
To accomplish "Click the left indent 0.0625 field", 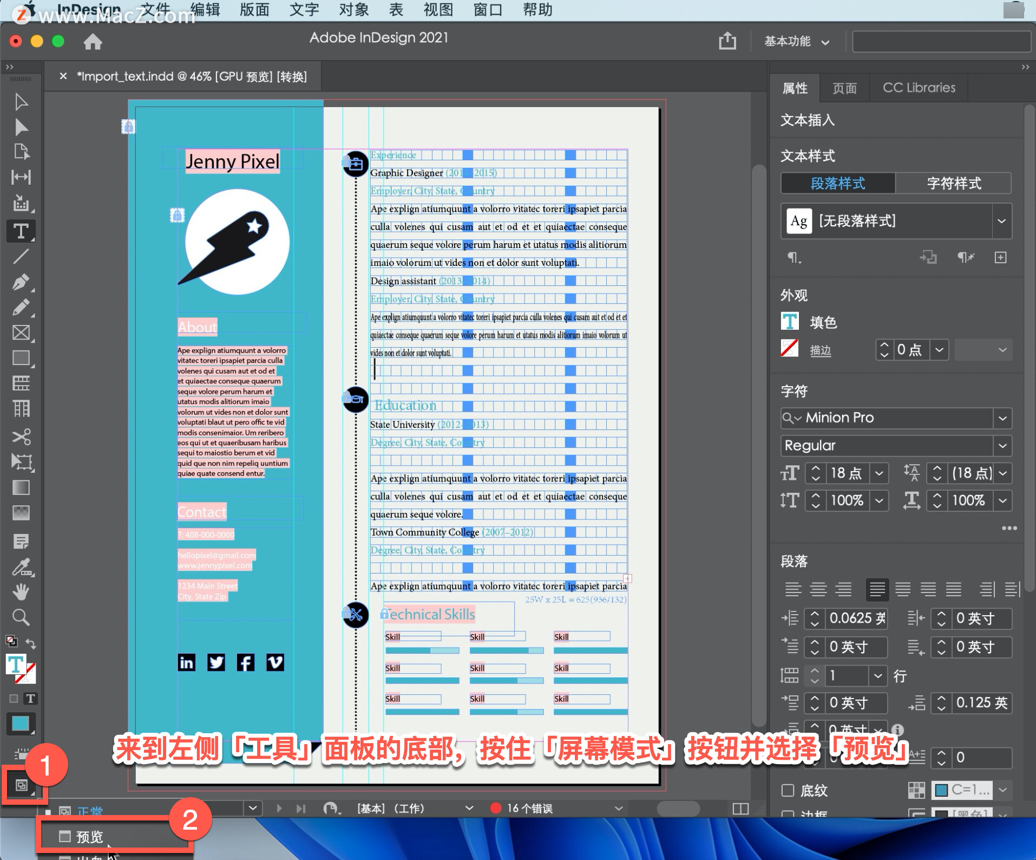I will 857,618.
